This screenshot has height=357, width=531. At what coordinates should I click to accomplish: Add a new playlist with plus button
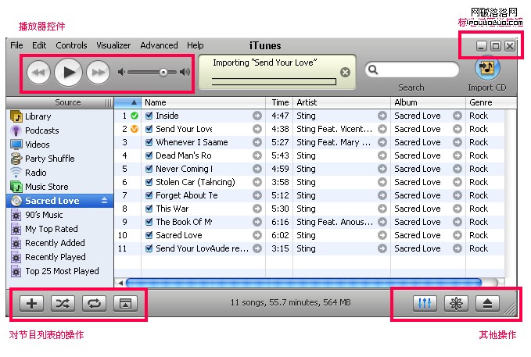(31, 304)
